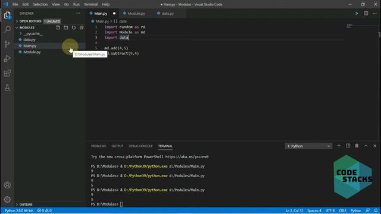Open the View menu
The height and width of the screenshot is (214, 381).
[55, 4]
